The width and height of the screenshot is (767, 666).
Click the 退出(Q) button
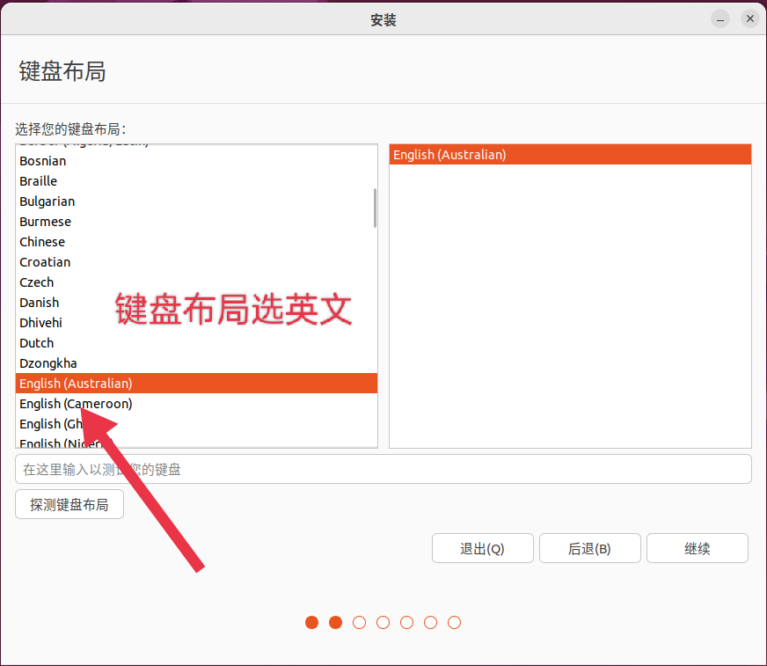coord(482,548)
